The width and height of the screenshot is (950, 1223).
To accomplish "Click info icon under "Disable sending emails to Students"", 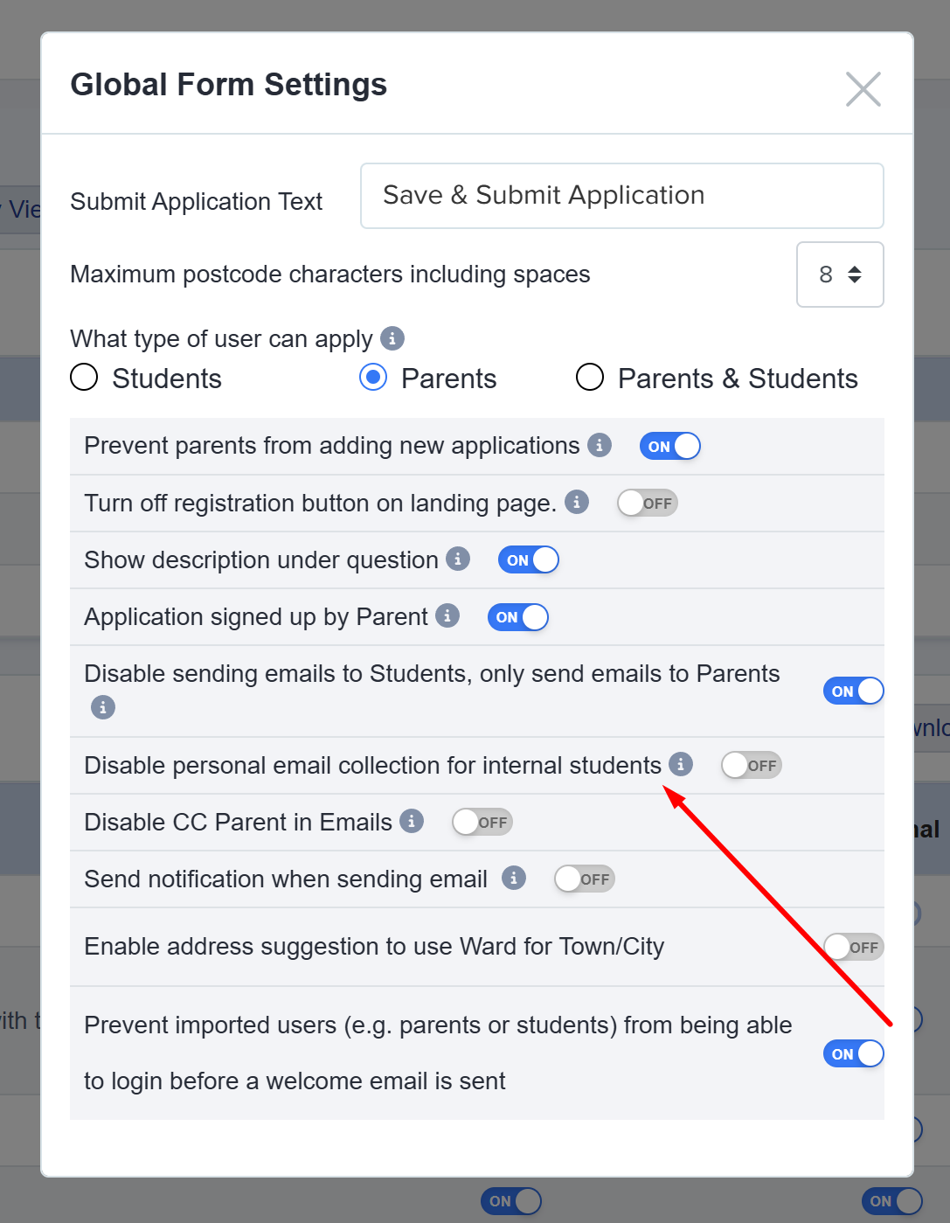I will [103, 707].
